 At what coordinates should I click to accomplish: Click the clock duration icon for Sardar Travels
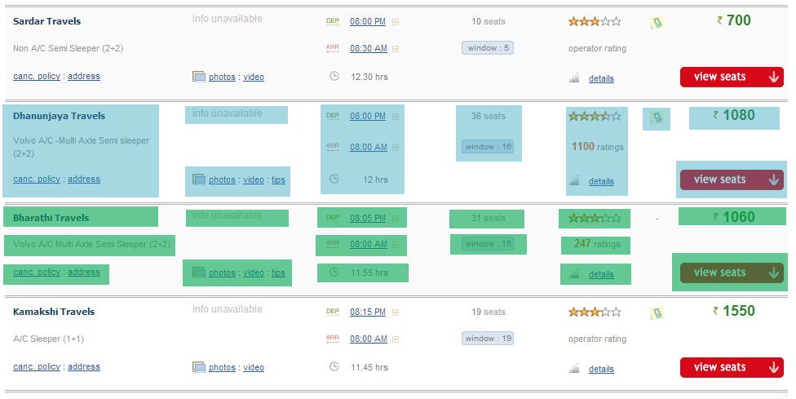[334, 76]
